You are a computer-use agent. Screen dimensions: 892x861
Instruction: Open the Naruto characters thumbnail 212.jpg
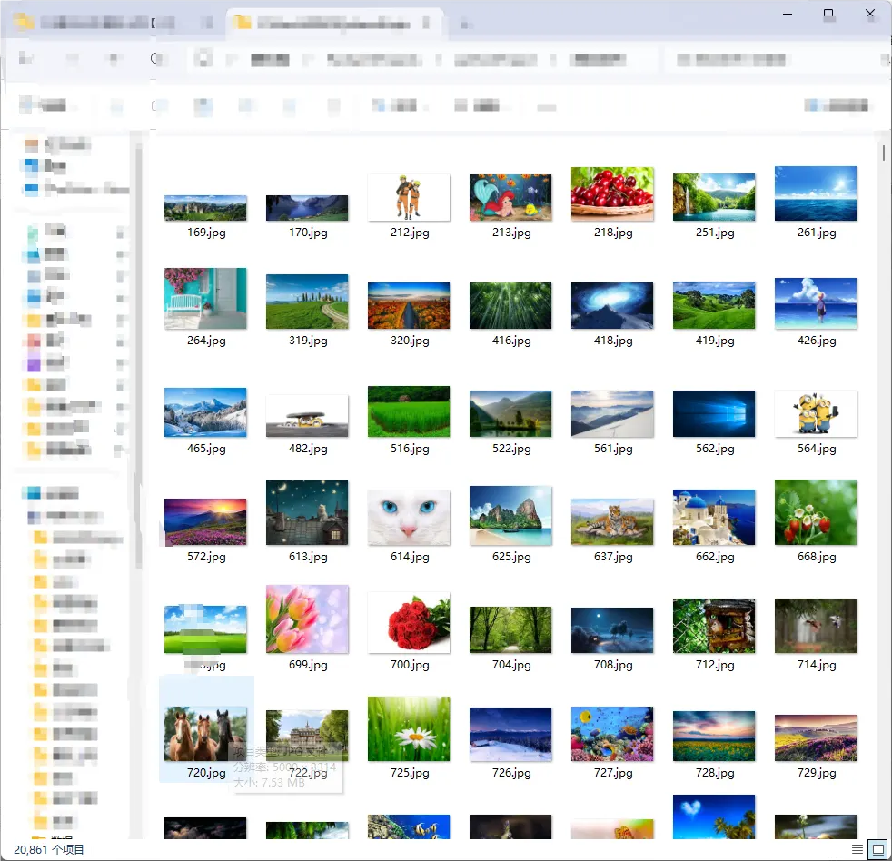[409, 197]
